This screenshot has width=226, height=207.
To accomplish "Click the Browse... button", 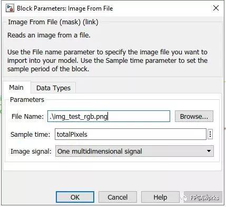I will pos(194,116).
